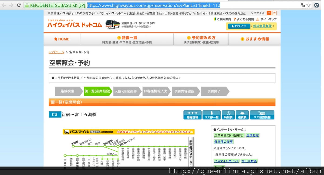
Task: Open the 運賃表 fare table button
Action: 242,115
